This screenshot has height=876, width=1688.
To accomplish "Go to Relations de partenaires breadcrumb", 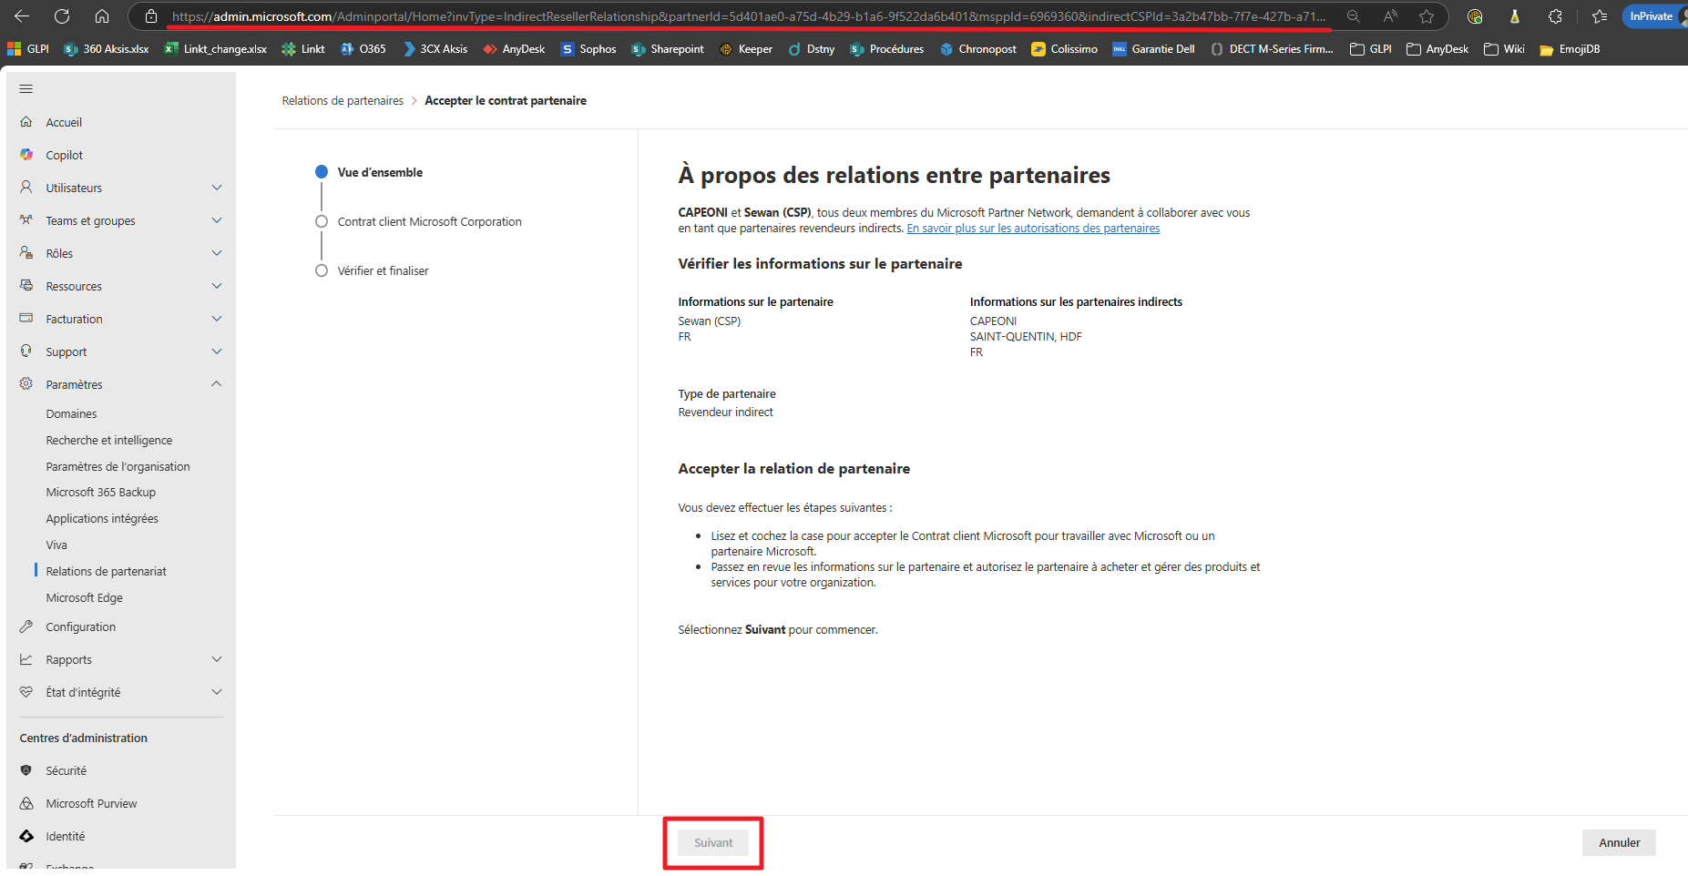I will (343, 101).
